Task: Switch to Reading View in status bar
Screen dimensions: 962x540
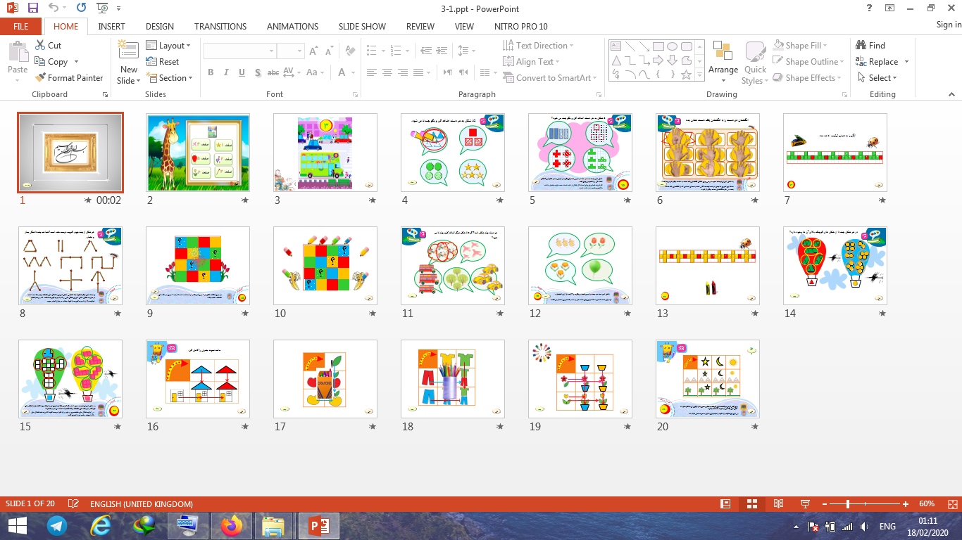Action: pyautogui.click(x=778, y=504)
